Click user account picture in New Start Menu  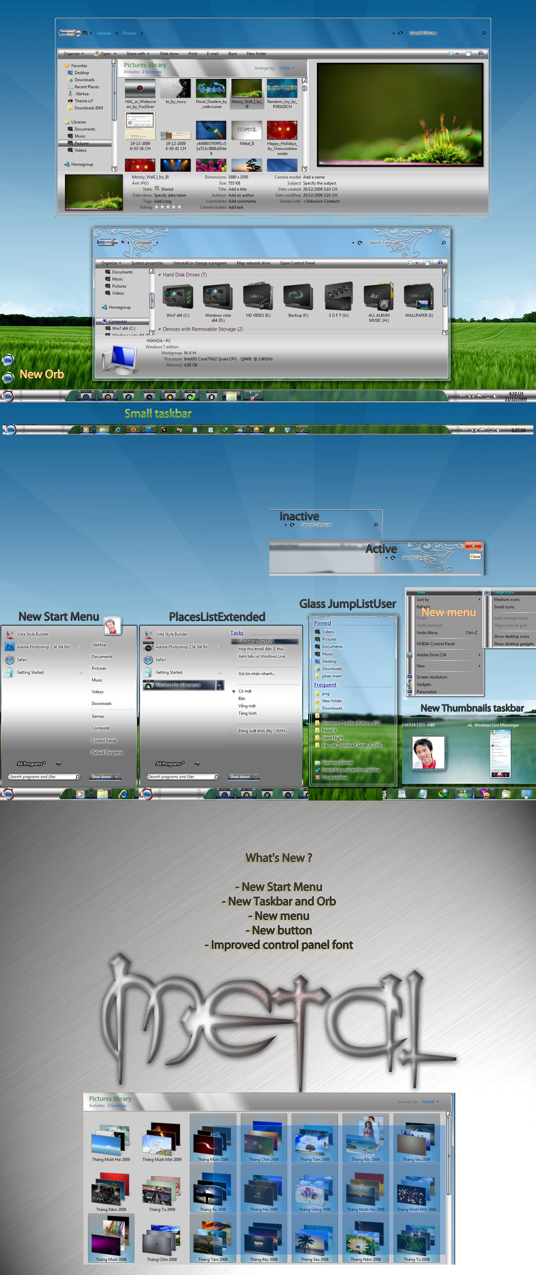click(112, 626)
